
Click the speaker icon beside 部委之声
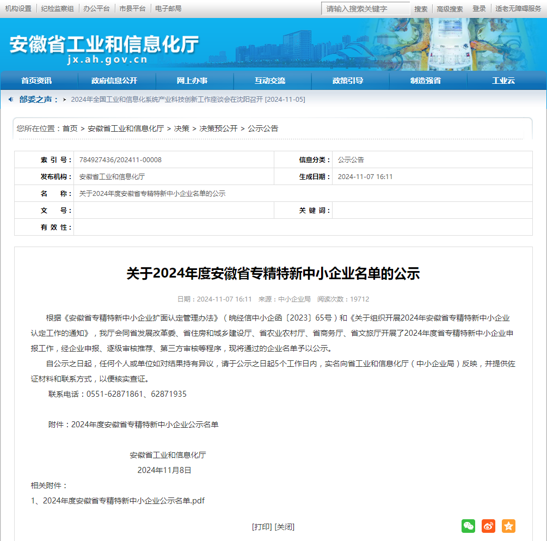point(11,100)
